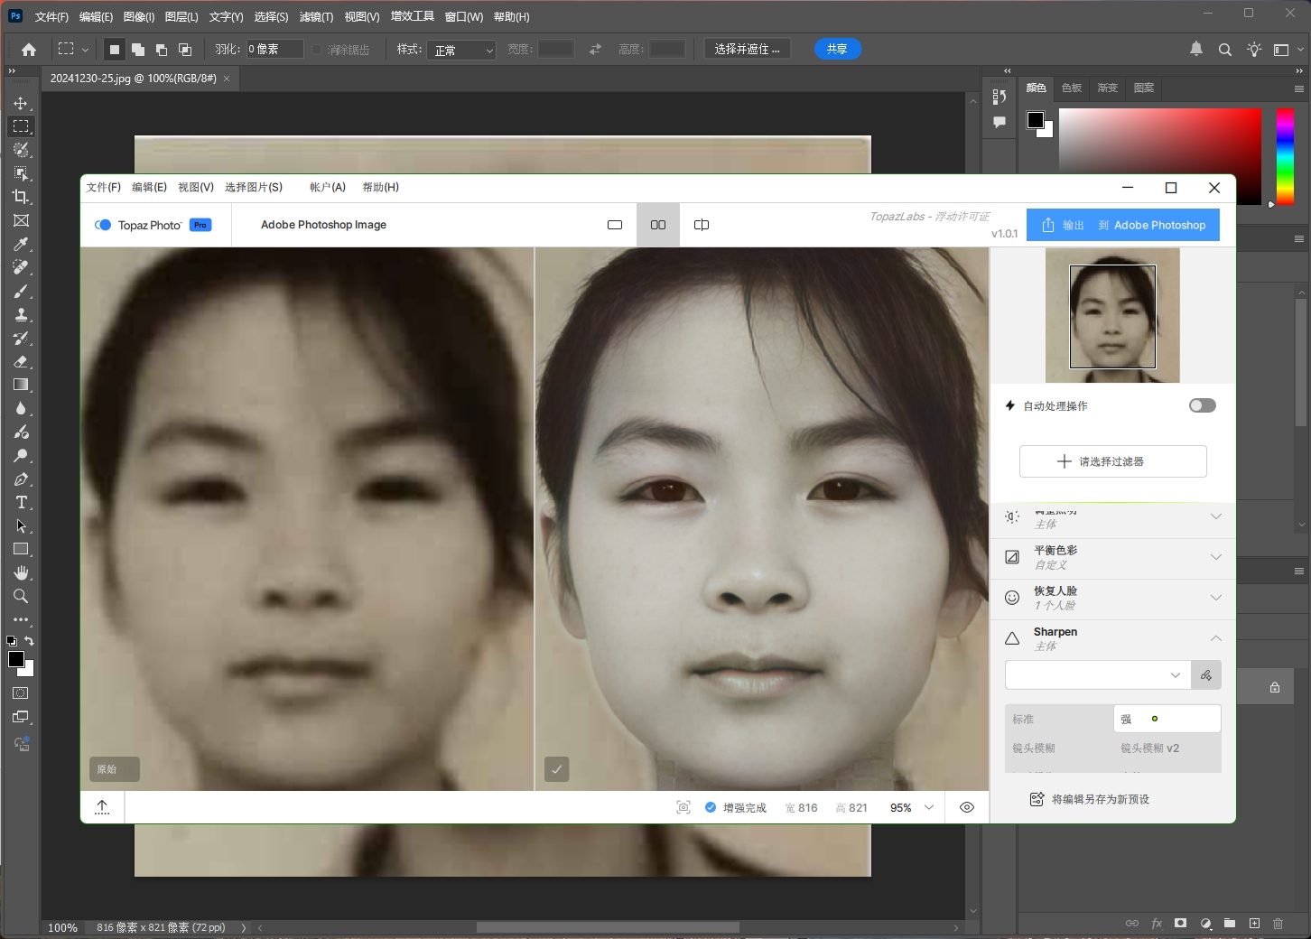Click the 选择并遮住 button
1311x939 pixels.
tap(747, 49)
